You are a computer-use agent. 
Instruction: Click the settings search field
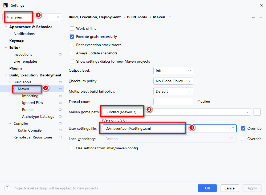pyautogui.click(x=32, y=17)
